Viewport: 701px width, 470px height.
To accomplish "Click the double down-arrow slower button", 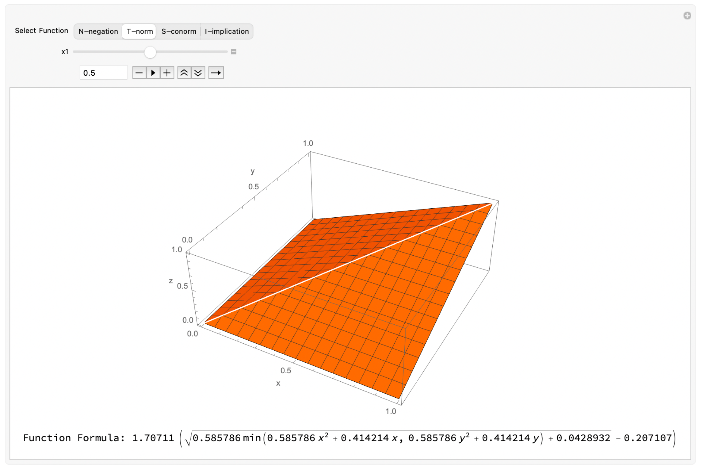I will (x=198, y=73).
